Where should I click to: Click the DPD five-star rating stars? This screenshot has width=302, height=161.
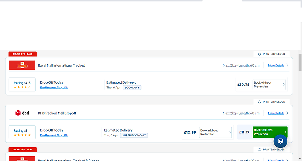(x=22, y=135)
